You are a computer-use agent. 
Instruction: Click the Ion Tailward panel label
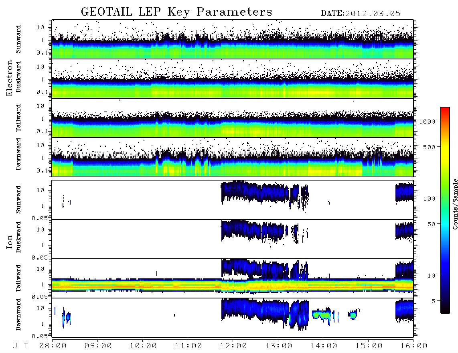coord(18,278)
